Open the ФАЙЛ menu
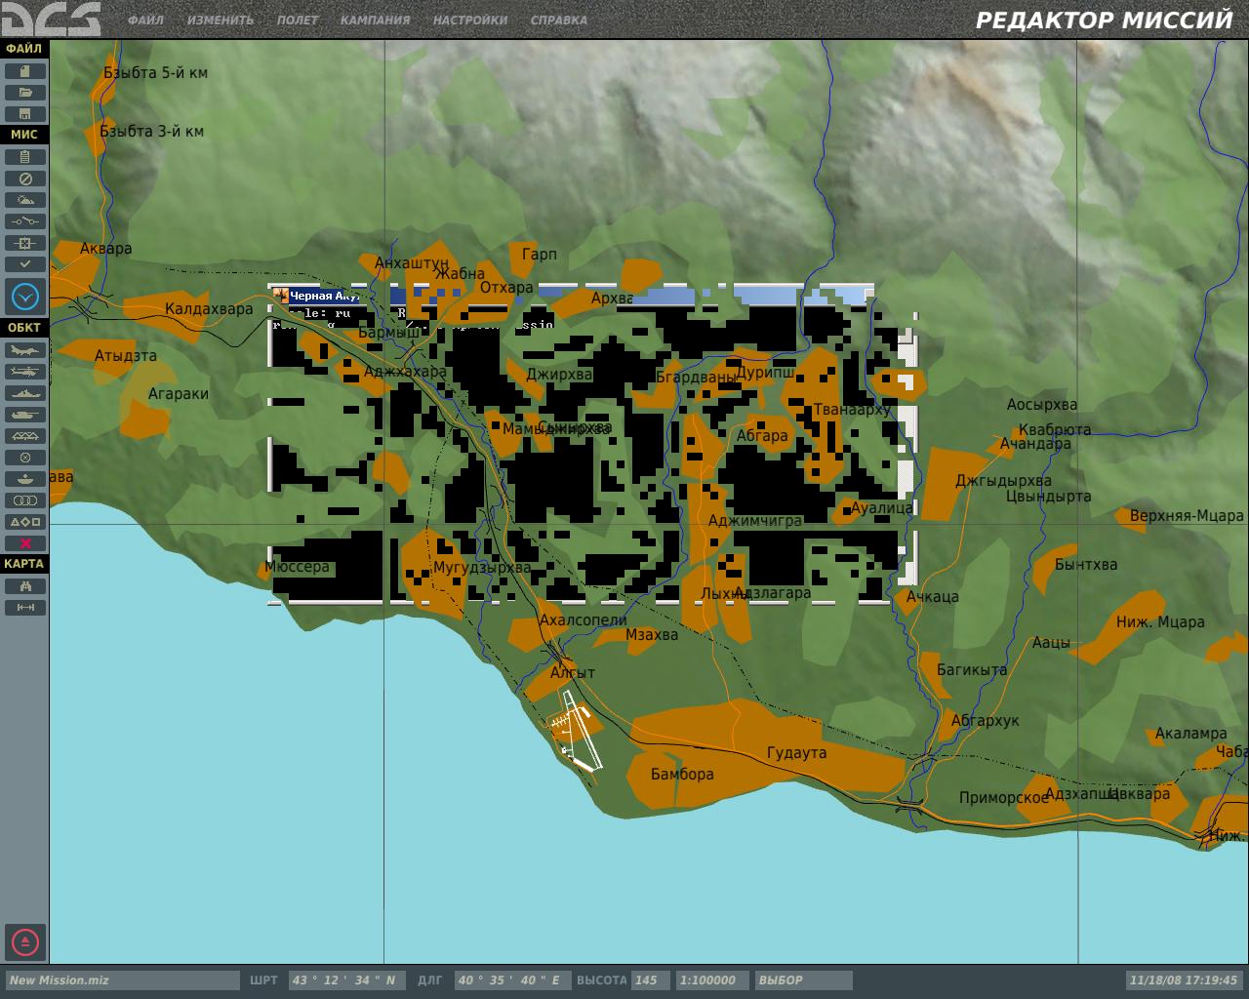This screenshot has height=999, width=1249. pos(145,20)
